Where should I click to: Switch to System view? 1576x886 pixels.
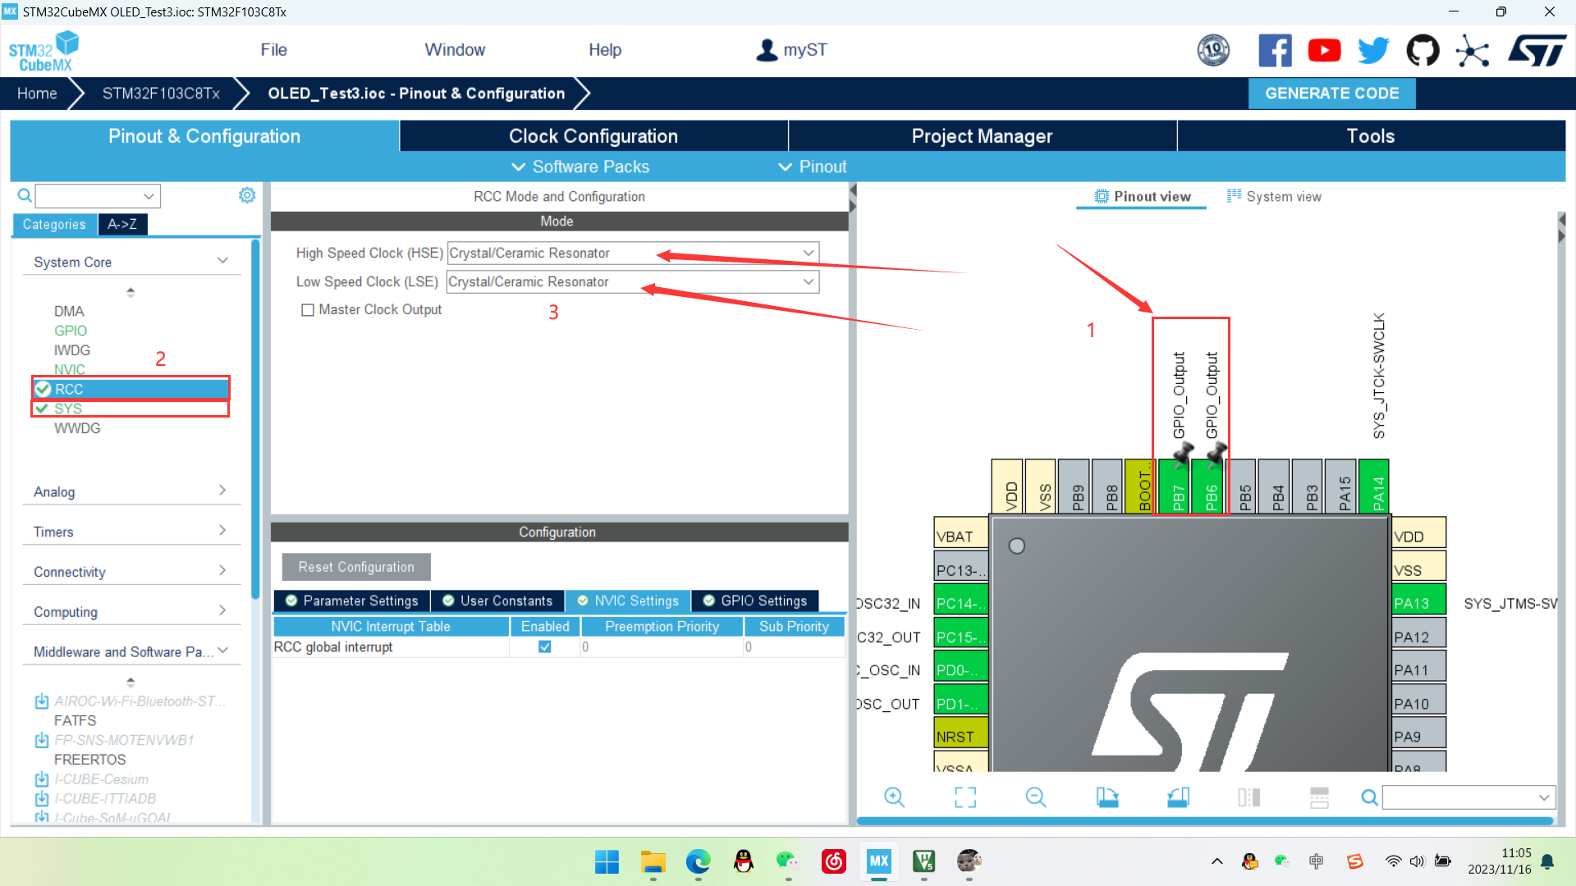[1274, 197]
